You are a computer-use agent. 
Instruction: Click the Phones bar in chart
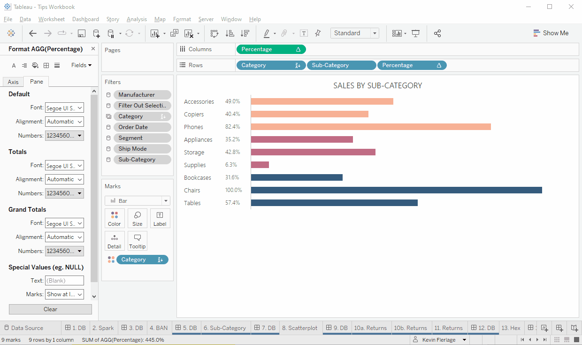371,127
